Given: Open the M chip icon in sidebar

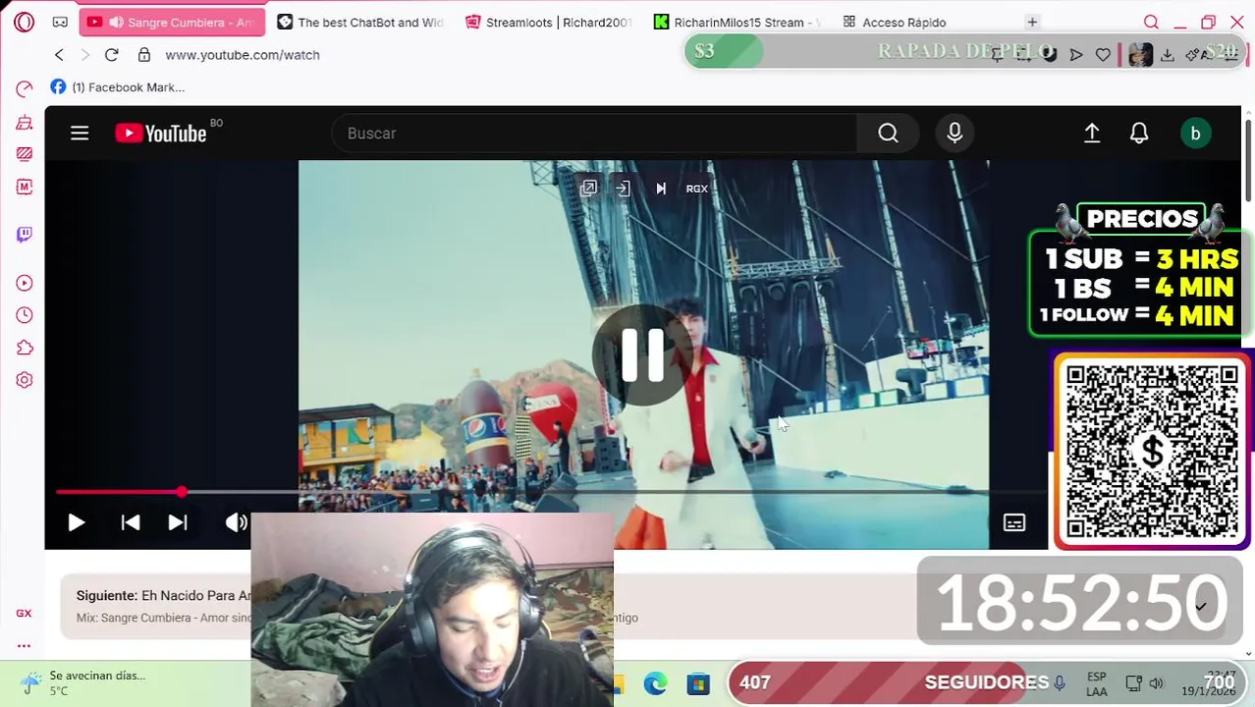Looking at the screenshot, I should [x=25, y=187].
